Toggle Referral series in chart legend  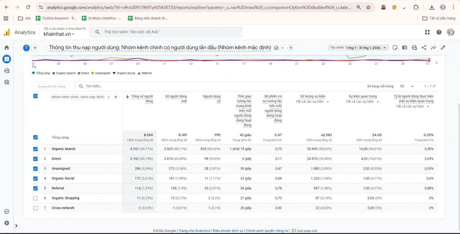(145, 73)
